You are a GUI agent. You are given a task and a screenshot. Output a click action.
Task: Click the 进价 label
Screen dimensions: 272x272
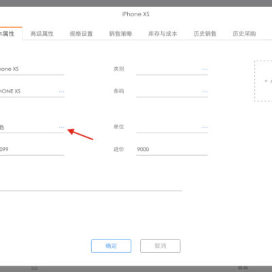[x=119, y=149]
